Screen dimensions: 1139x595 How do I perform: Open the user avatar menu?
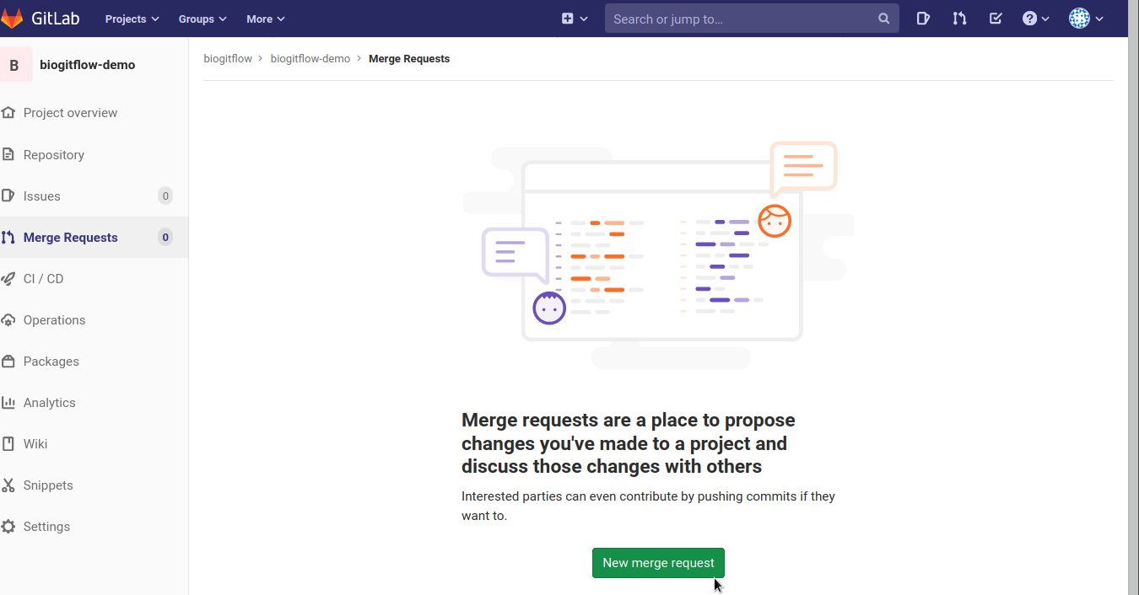[x=1087, y=19]
